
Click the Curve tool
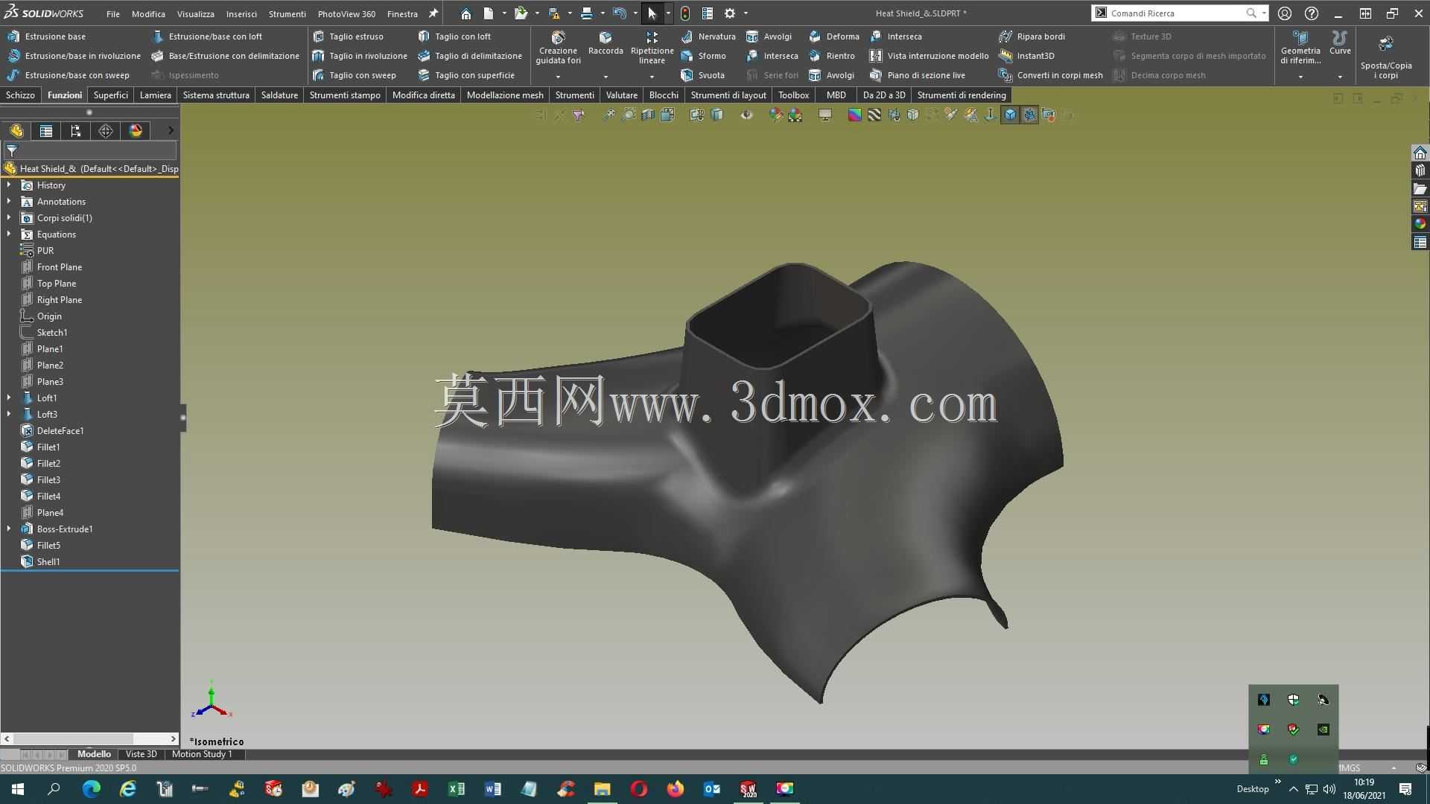point(1340,43)
